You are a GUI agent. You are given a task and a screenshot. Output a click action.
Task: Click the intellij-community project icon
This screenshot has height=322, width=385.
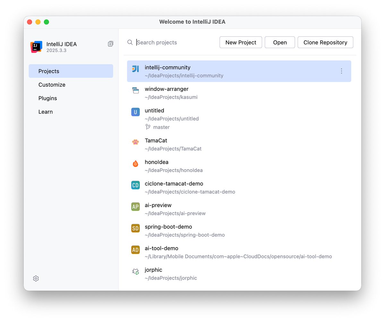(135, 69)
